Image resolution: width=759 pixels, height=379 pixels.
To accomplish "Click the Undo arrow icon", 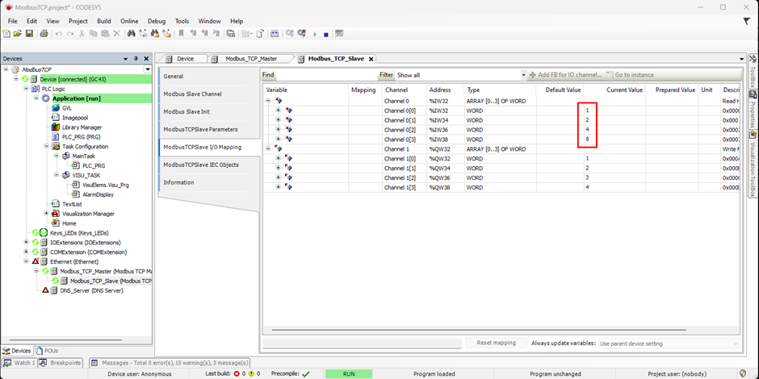I will [59, 34].
